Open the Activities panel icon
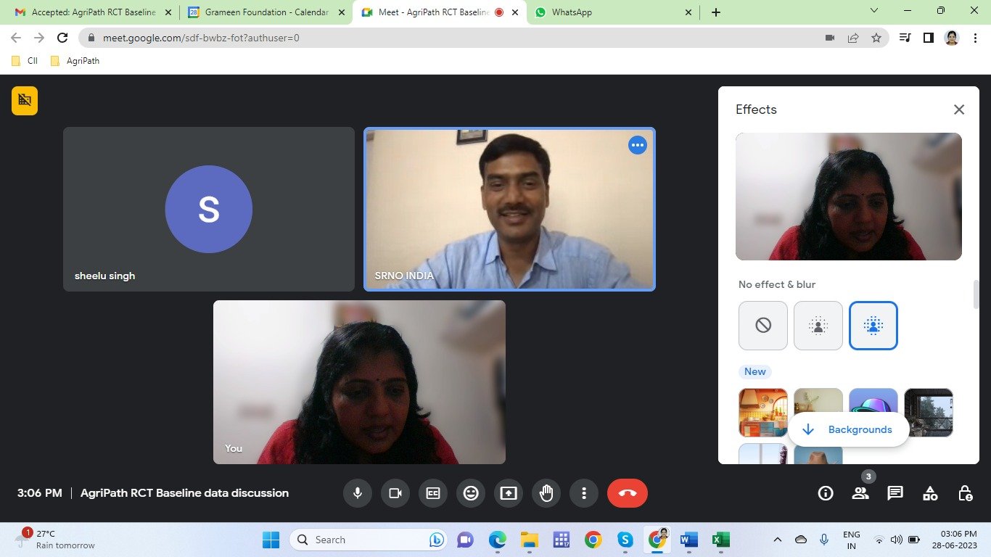This screenshot has width=991, height=557. point(930,493)
